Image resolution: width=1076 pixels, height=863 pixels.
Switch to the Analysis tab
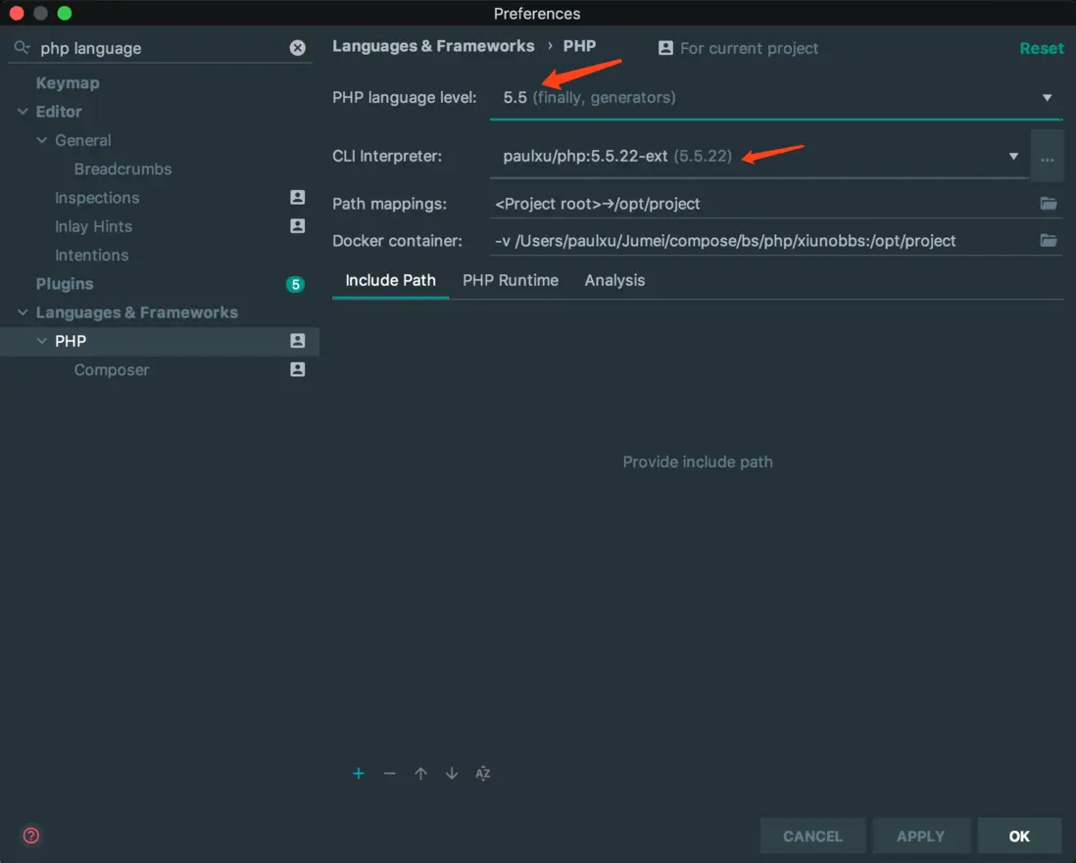tap(614, 280)
